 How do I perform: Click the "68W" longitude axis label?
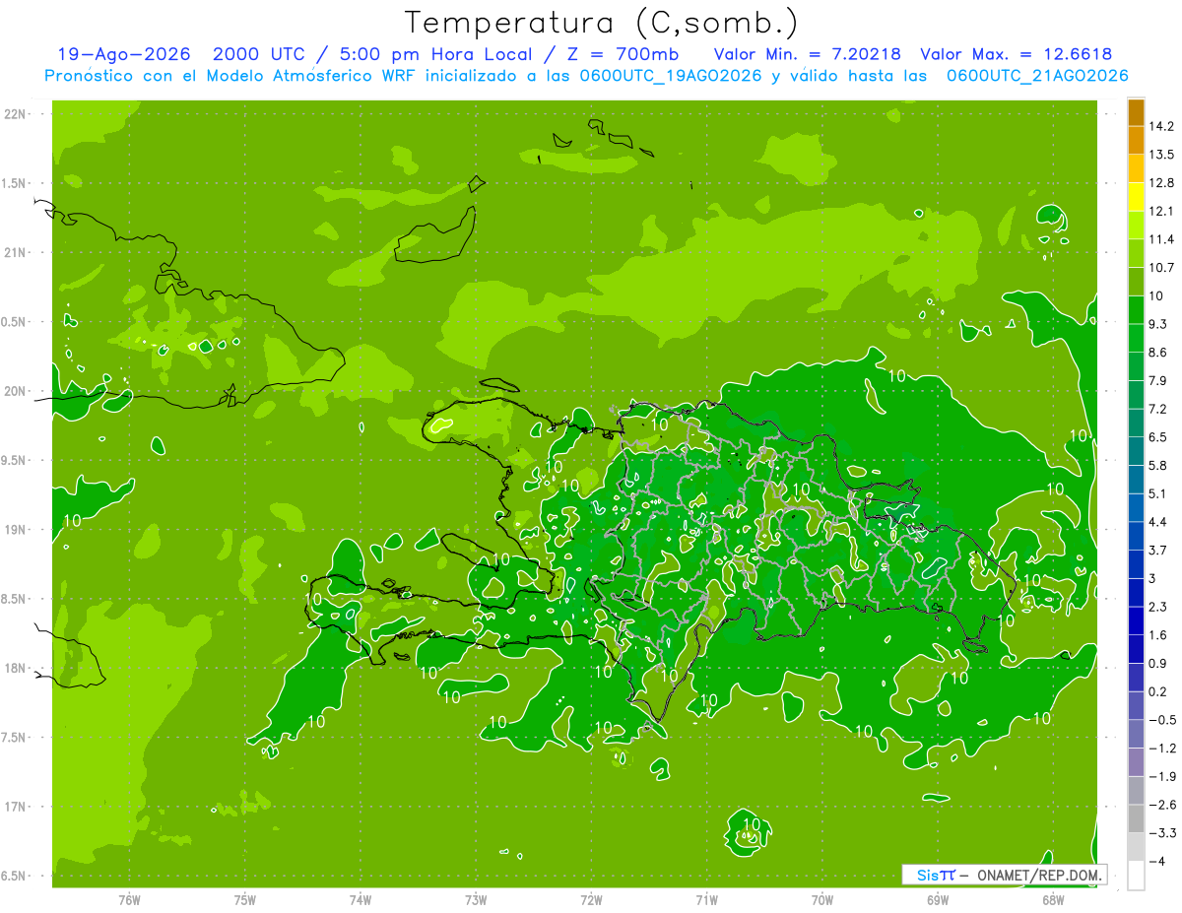[1053, 900]
